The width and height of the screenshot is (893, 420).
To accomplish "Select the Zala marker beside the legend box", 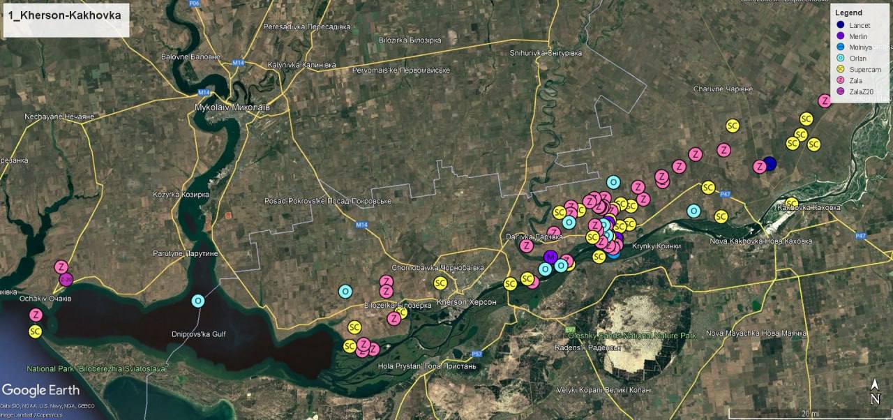I will [x=825, y=100].
